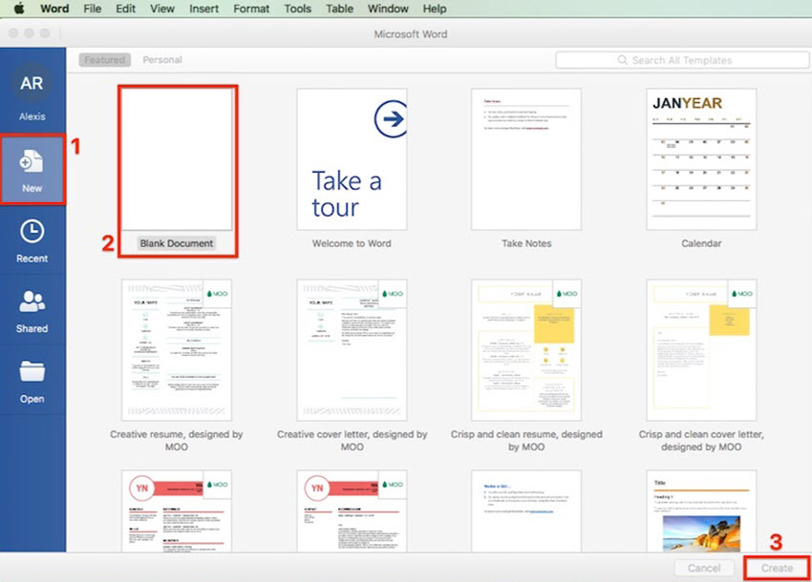The width and height of the screenshot is (812, 582).
Task: Select the Featured templates tab
Action: pos(104,59)
